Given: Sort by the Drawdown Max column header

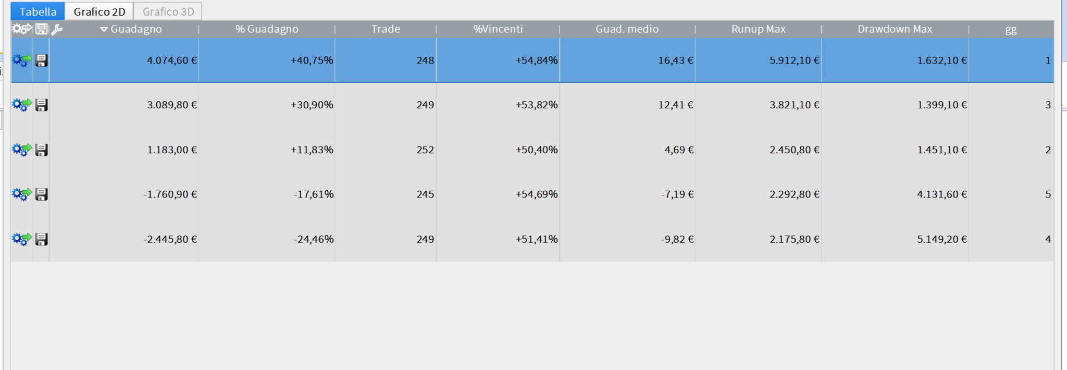Looking at the screenshot, I should click(895, 29).
